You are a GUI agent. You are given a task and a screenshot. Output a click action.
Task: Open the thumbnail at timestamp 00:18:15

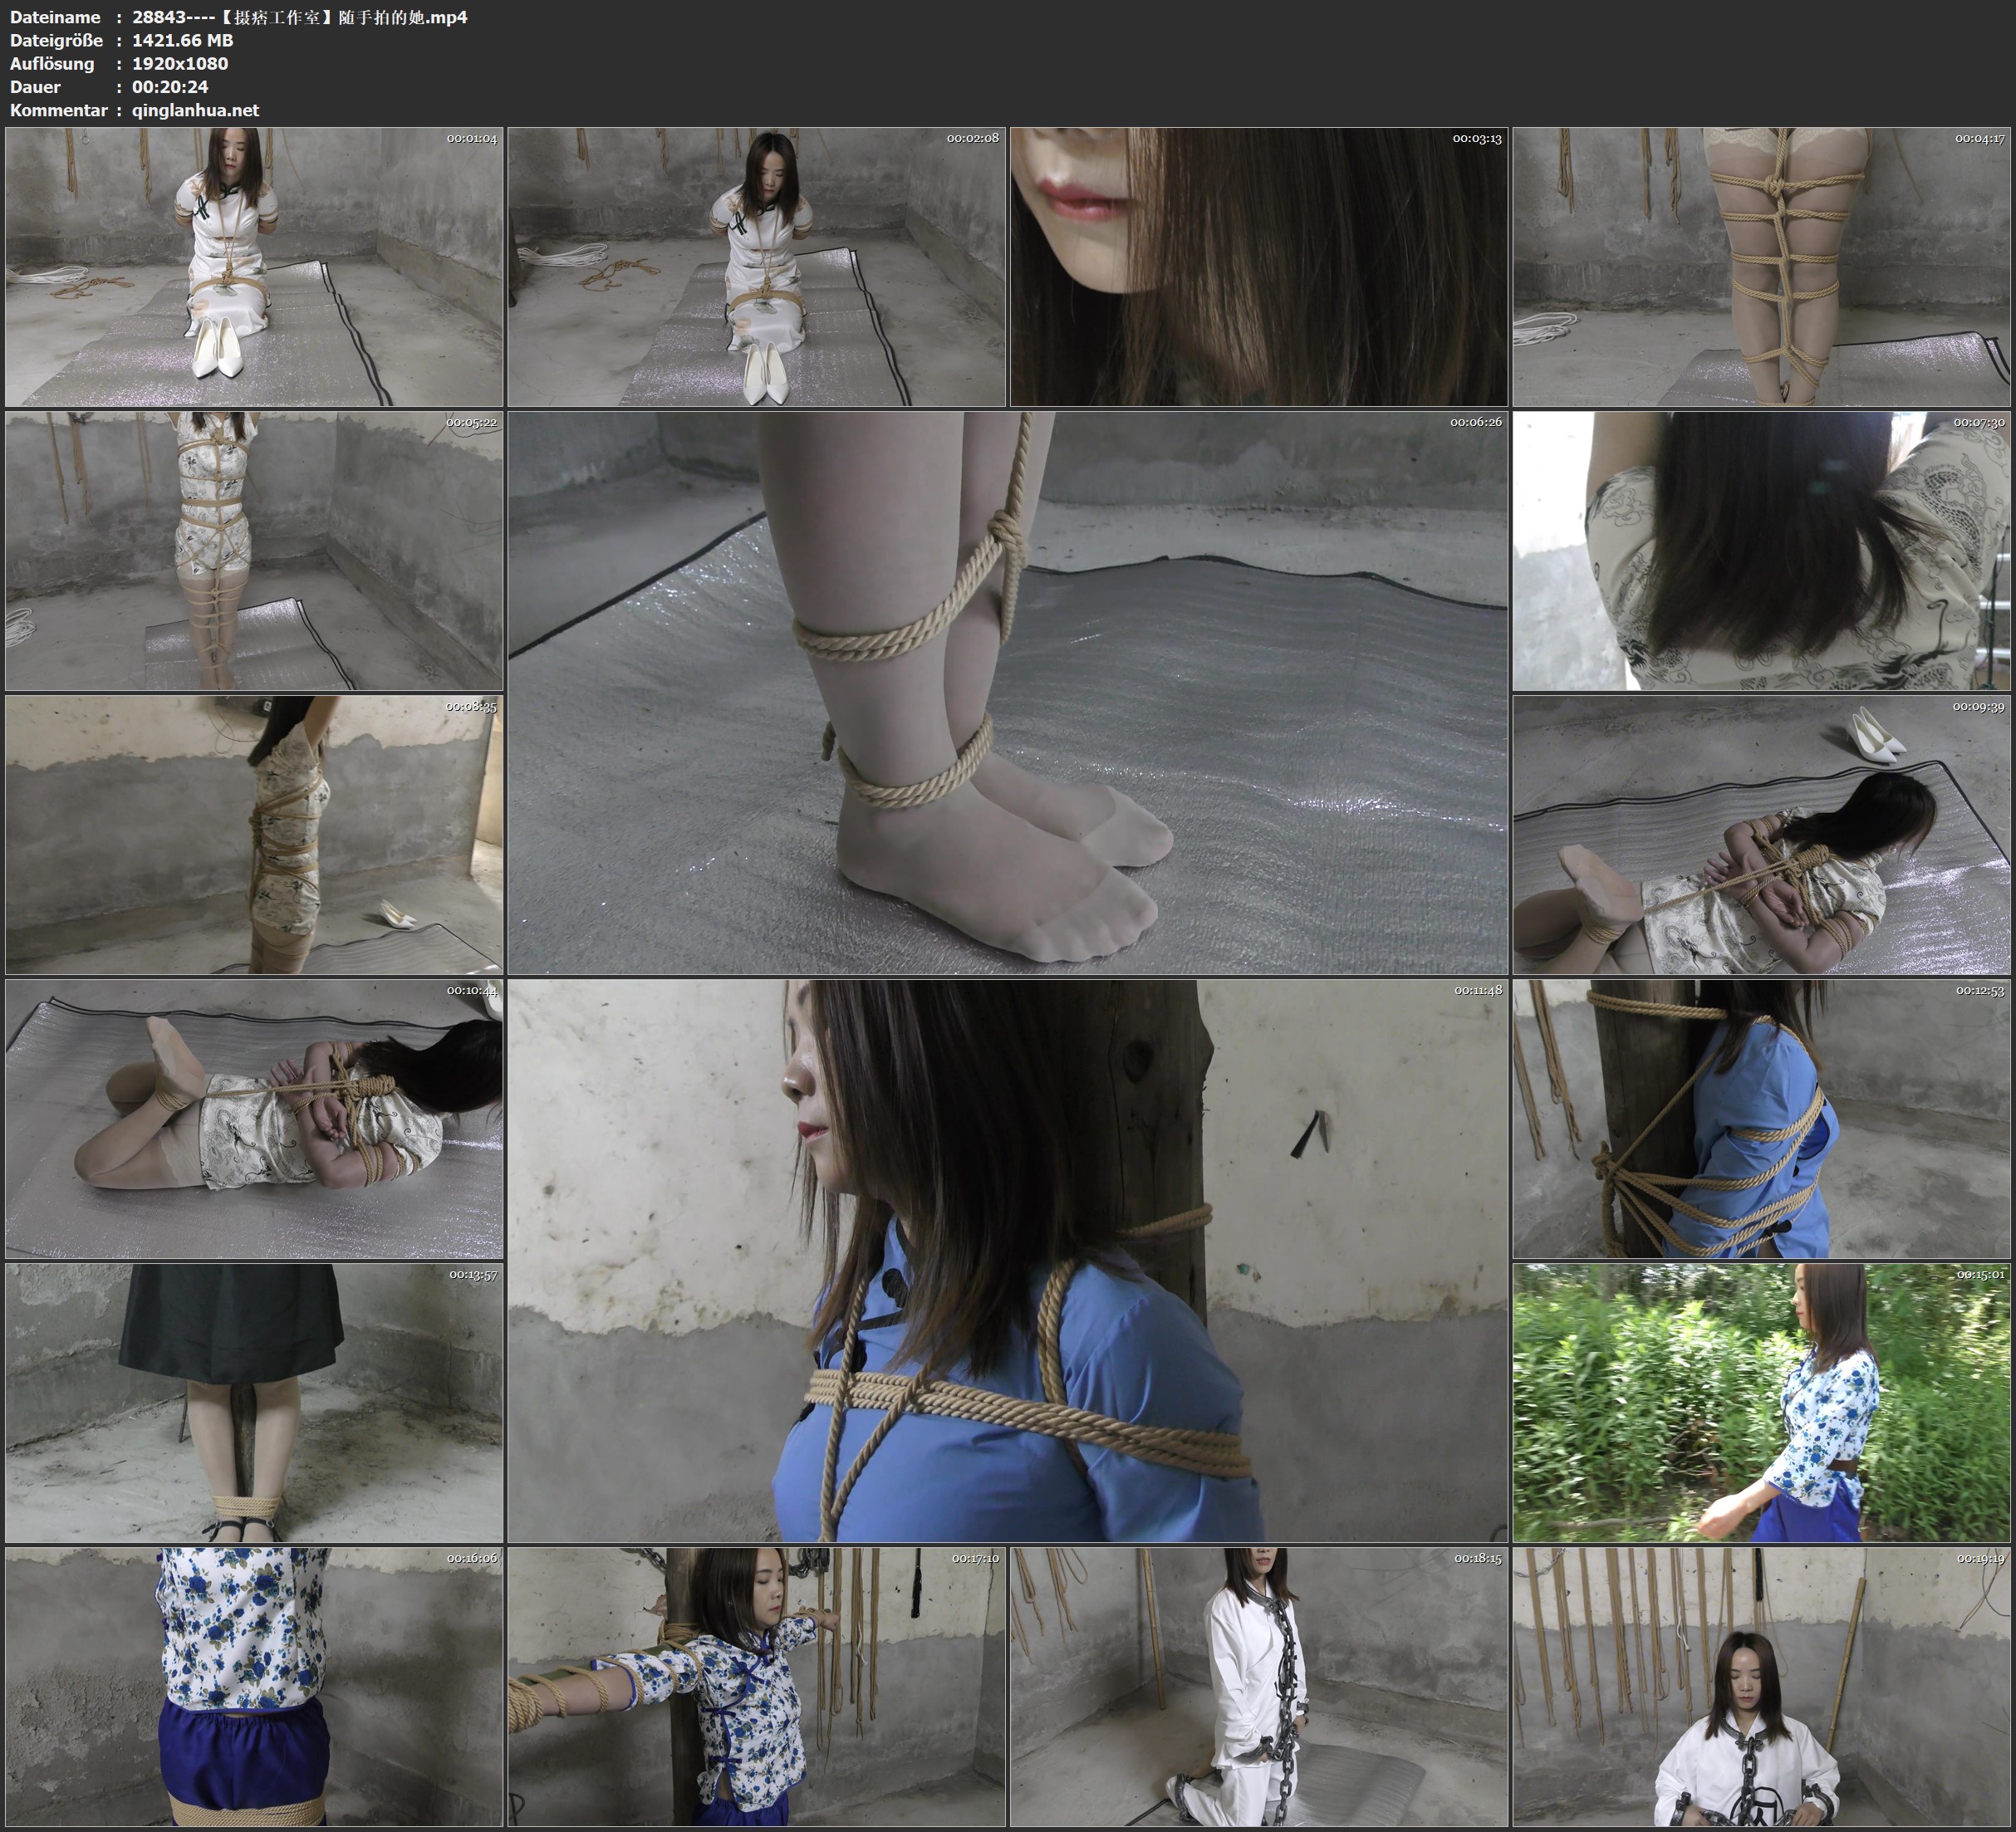tap(1258, 1687)
